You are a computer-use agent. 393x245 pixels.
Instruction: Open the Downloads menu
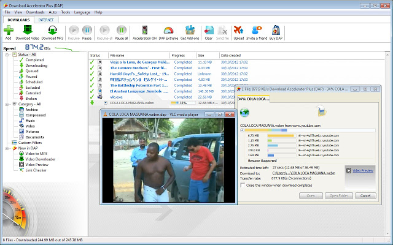pos(35,12)
